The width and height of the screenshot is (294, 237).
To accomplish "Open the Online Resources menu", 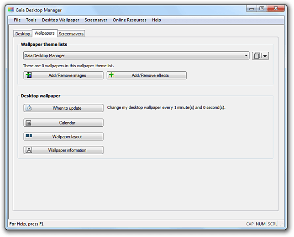I will (130, 20).
